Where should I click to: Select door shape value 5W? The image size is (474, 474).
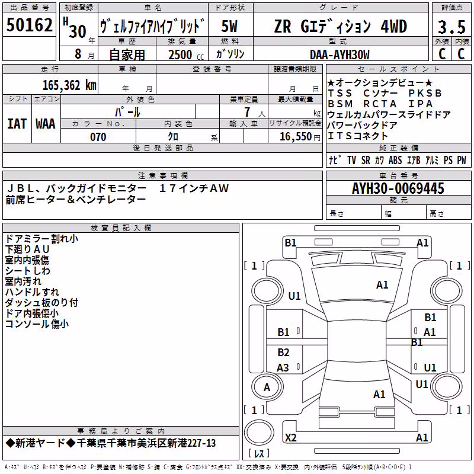[x=229, y=26]
